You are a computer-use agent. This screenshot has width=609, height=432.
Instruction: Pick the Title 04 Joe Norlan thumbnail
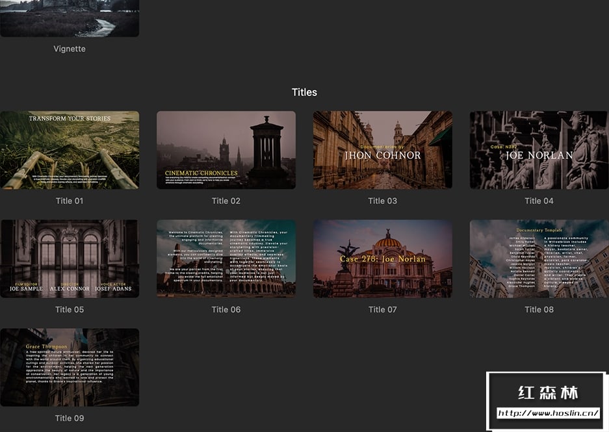(539, 150)
